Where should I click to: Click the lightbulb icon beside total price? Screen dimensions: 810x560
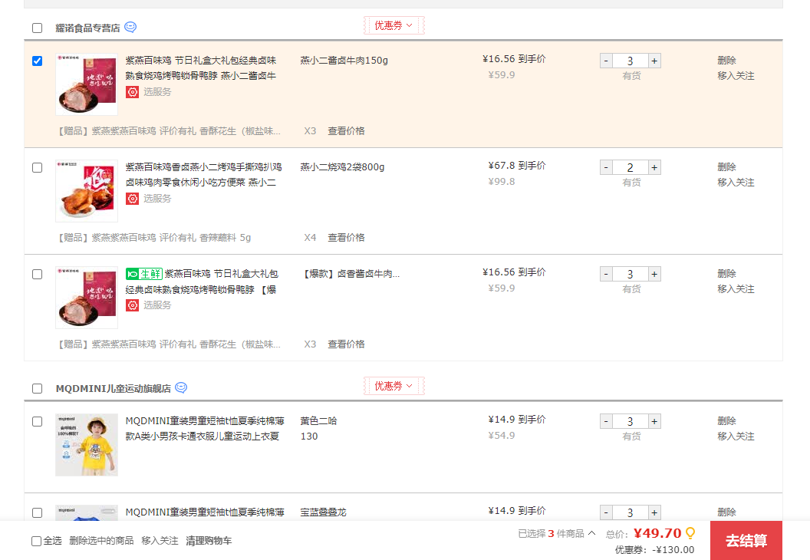click(690, 533)
